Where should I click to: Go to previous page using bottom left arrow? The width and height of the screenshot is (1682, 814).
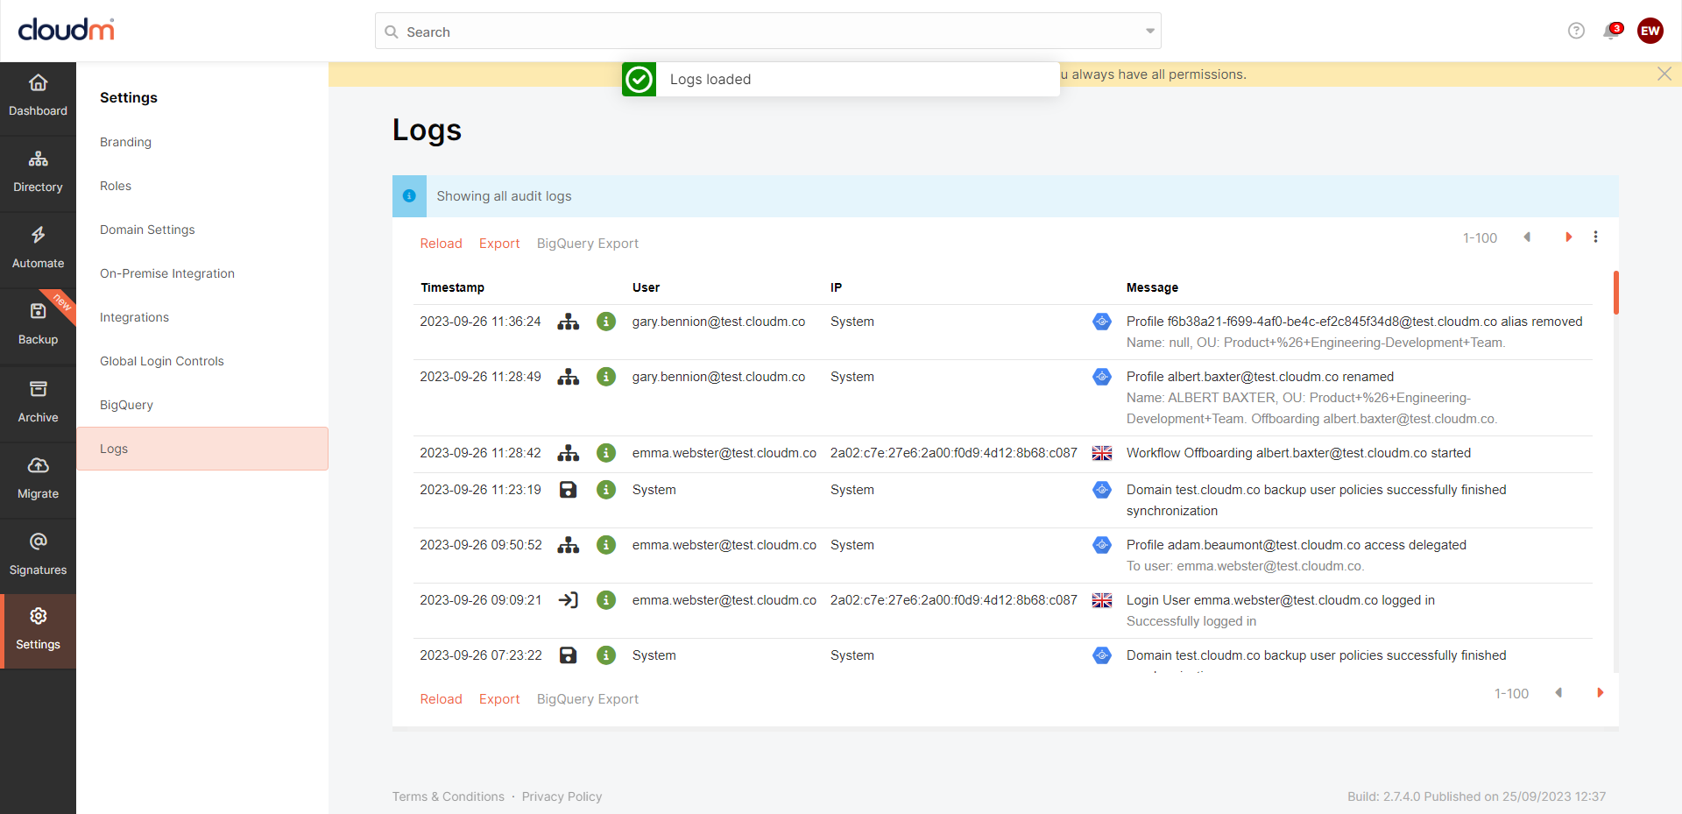pyautogui.click(x=1558, y=693)
